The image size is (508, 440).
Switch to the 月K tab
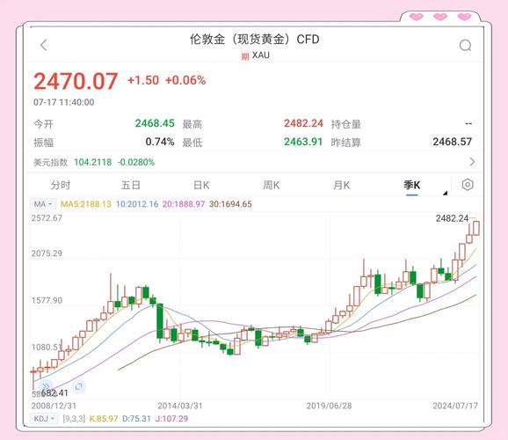click(342, 185)
